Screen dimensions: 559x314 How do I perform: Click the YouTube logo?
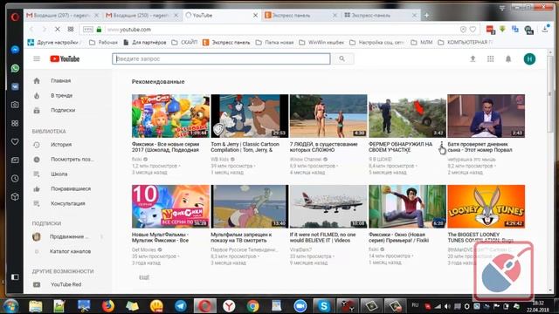[65, 58]
